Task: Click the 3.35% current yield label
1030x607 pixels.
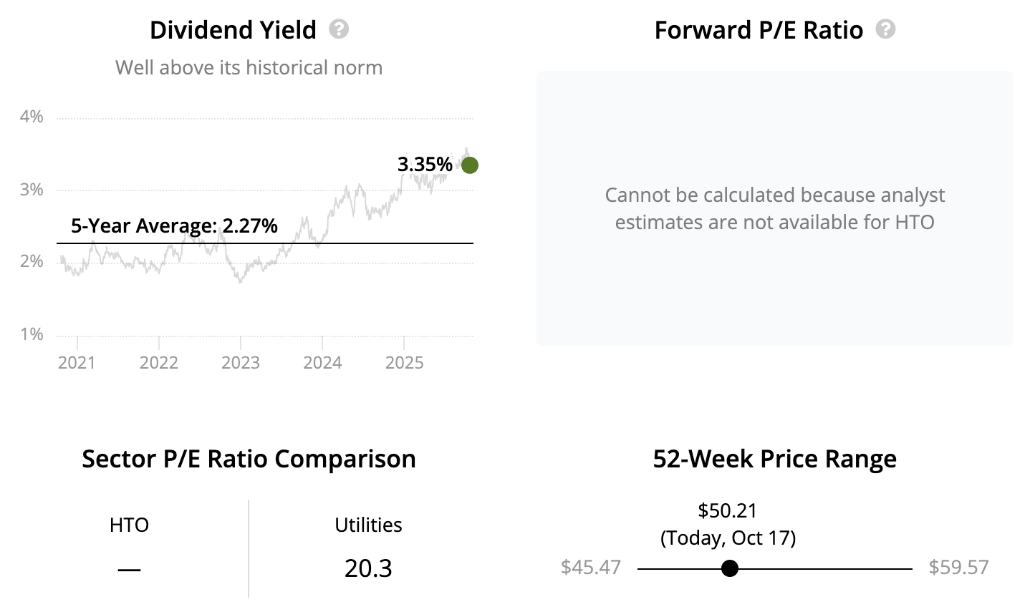Action: (x=425, y=165)
